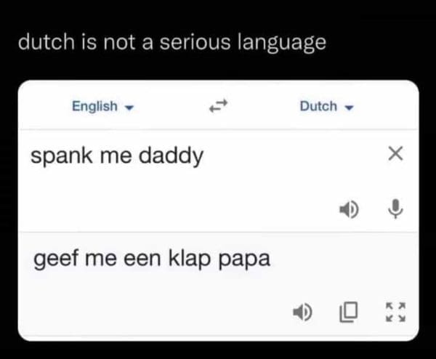Click the word "spank" in the source box
Viewport: 436px width, 359px height.
[x=57, y=155]
